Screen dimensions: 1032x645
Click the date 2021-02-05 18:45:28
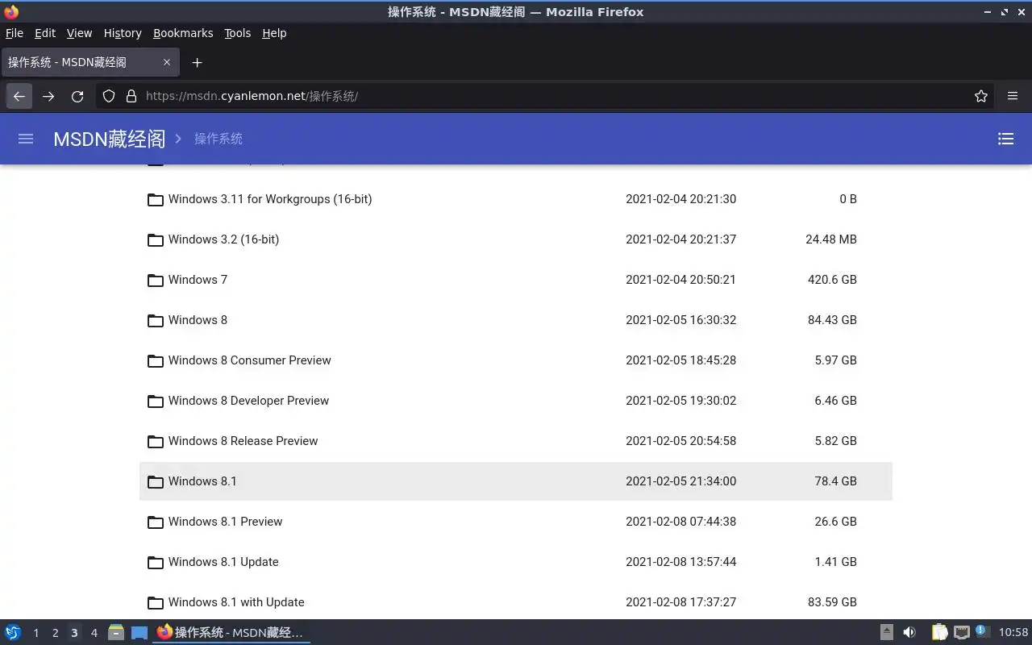680,360
